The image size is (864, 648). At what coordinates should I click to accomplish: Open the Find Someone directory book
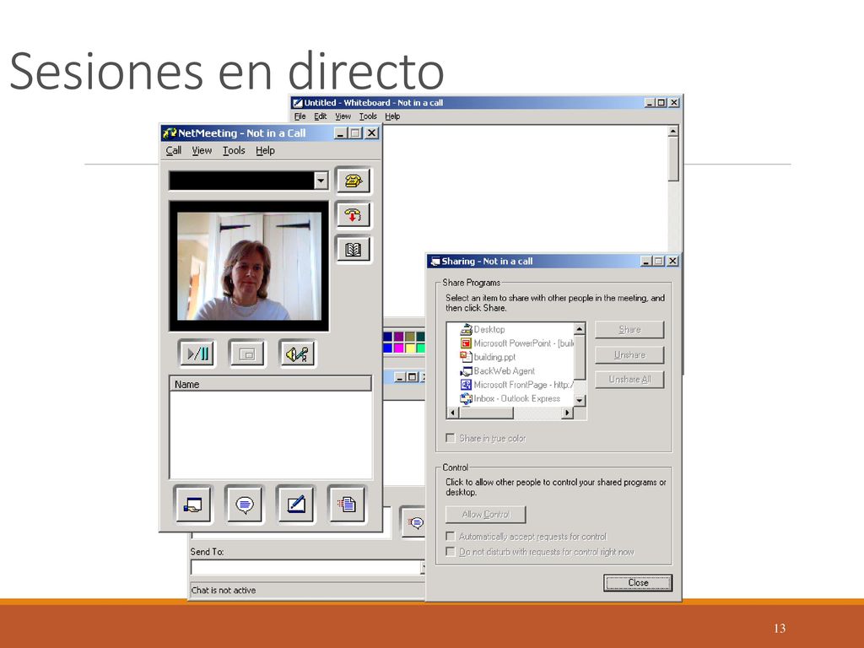point(354,250)
